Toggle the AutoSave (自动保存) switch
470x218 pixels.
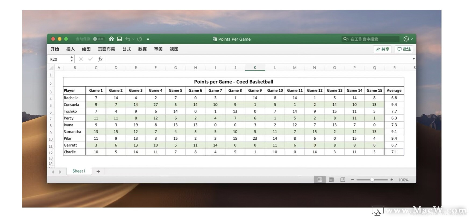(98, 39)
